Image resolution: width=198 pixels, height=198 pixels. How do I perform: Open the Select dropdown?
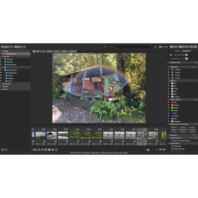[x=73, y=51]
